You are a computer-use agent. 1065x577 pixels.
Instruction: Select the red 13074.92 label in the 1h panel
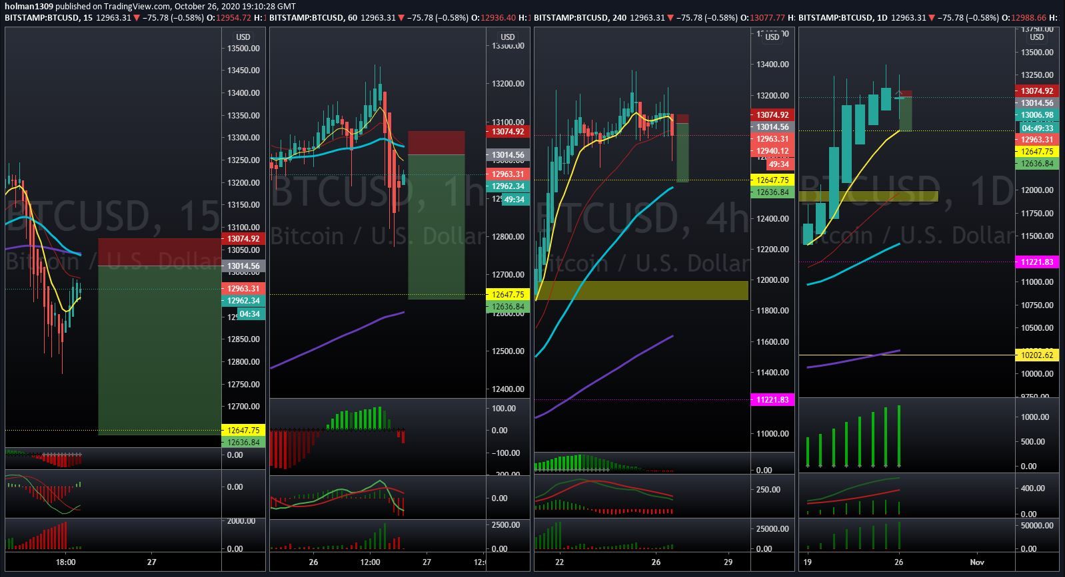click(508, 132)
